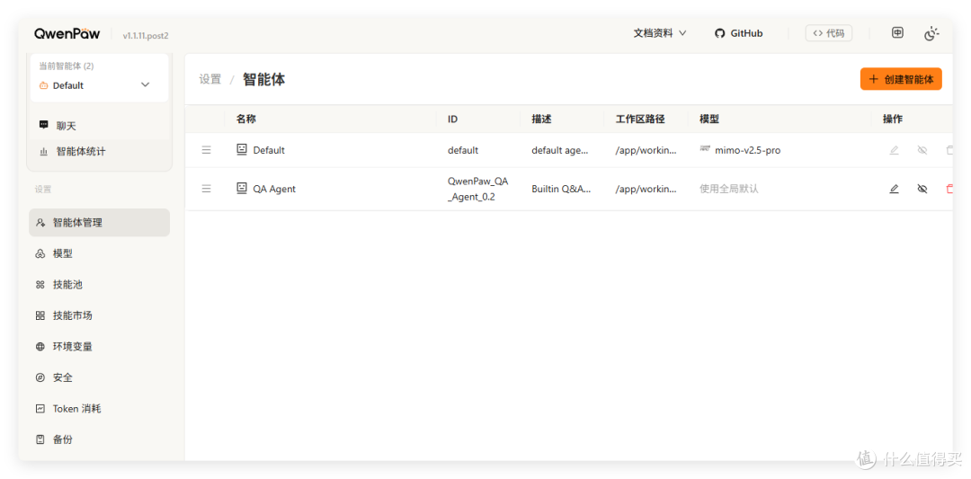Click the Token 消耗 chart icon

pos(40,408)
